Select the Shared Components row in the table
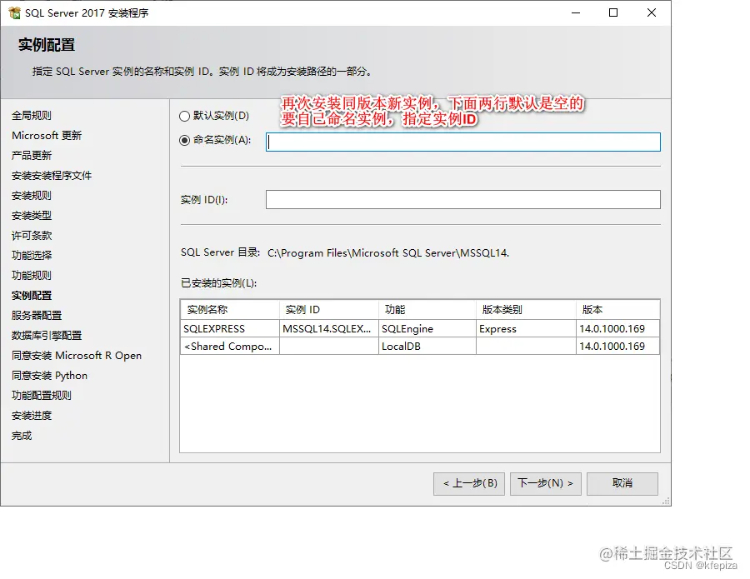 tap(229, 346)
